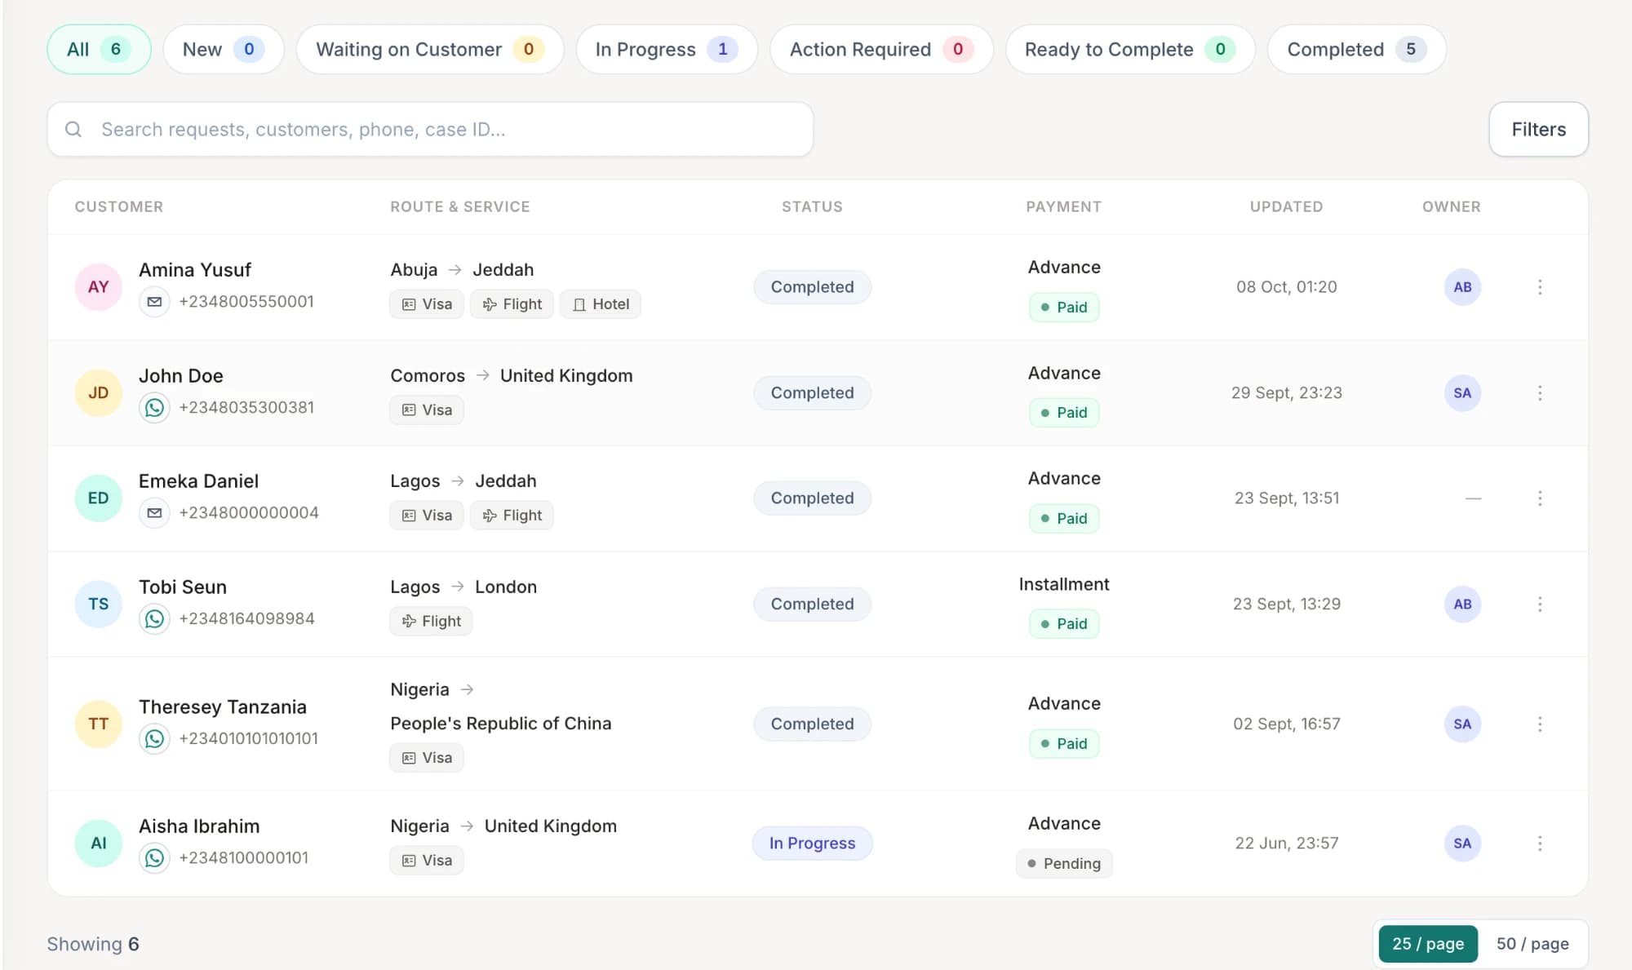Click the search magnifier icon
The image size is (1632, 970).
73,130
